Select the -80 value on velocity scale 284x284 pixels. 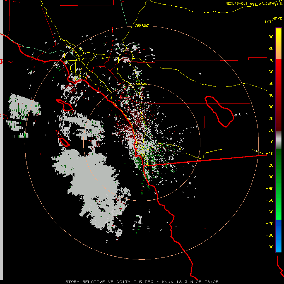pos(270,235)
